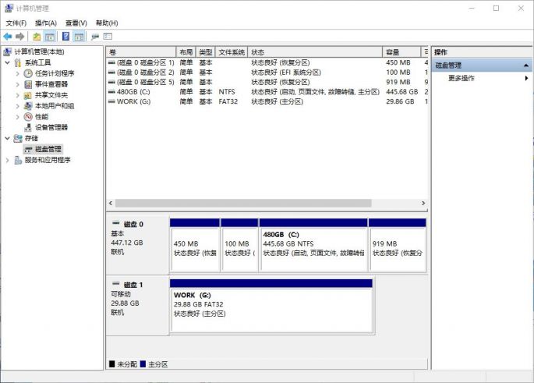Expand the Shared Folders (共享文件夹) node
534x383 pixels.
[18, 95]
